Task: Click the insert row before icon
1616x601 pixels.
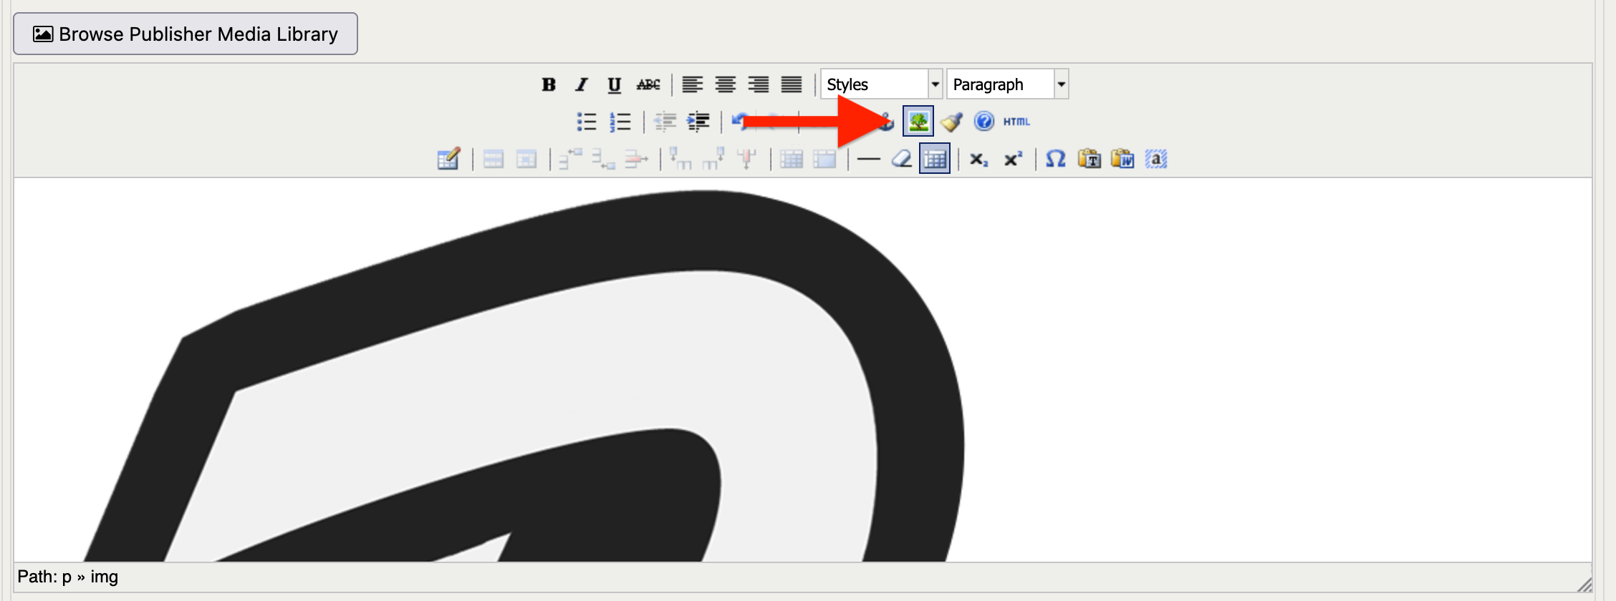Action: point(571,159)
